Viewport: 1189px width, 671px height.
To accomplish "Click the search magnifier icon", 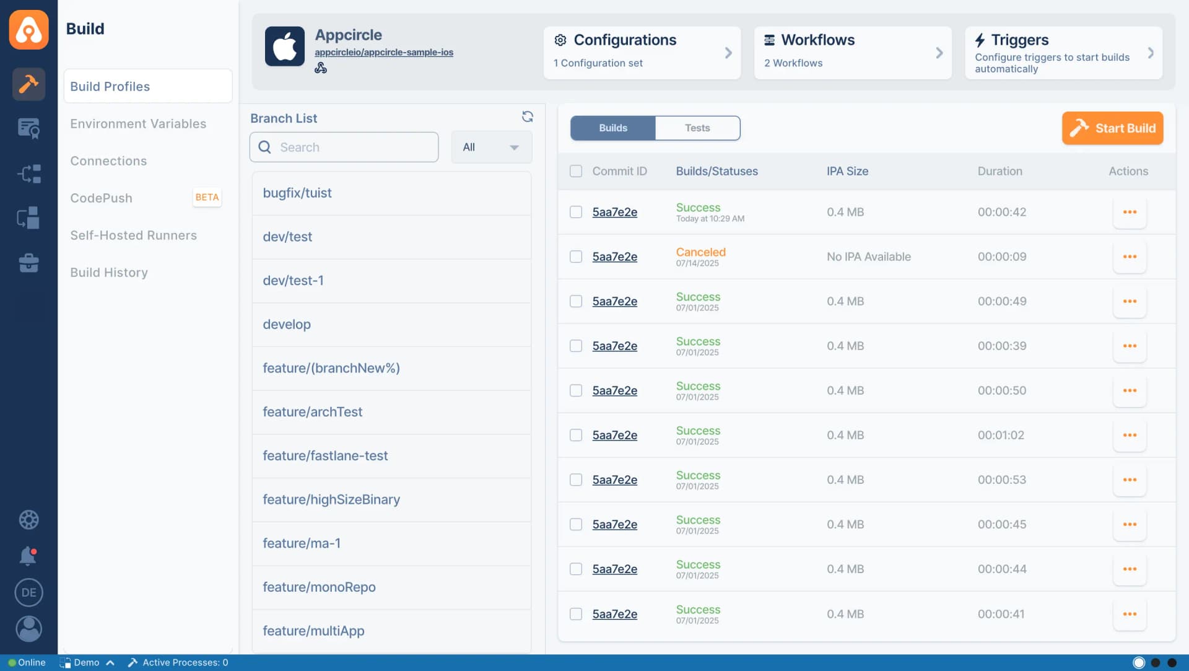I will point(264,147).
